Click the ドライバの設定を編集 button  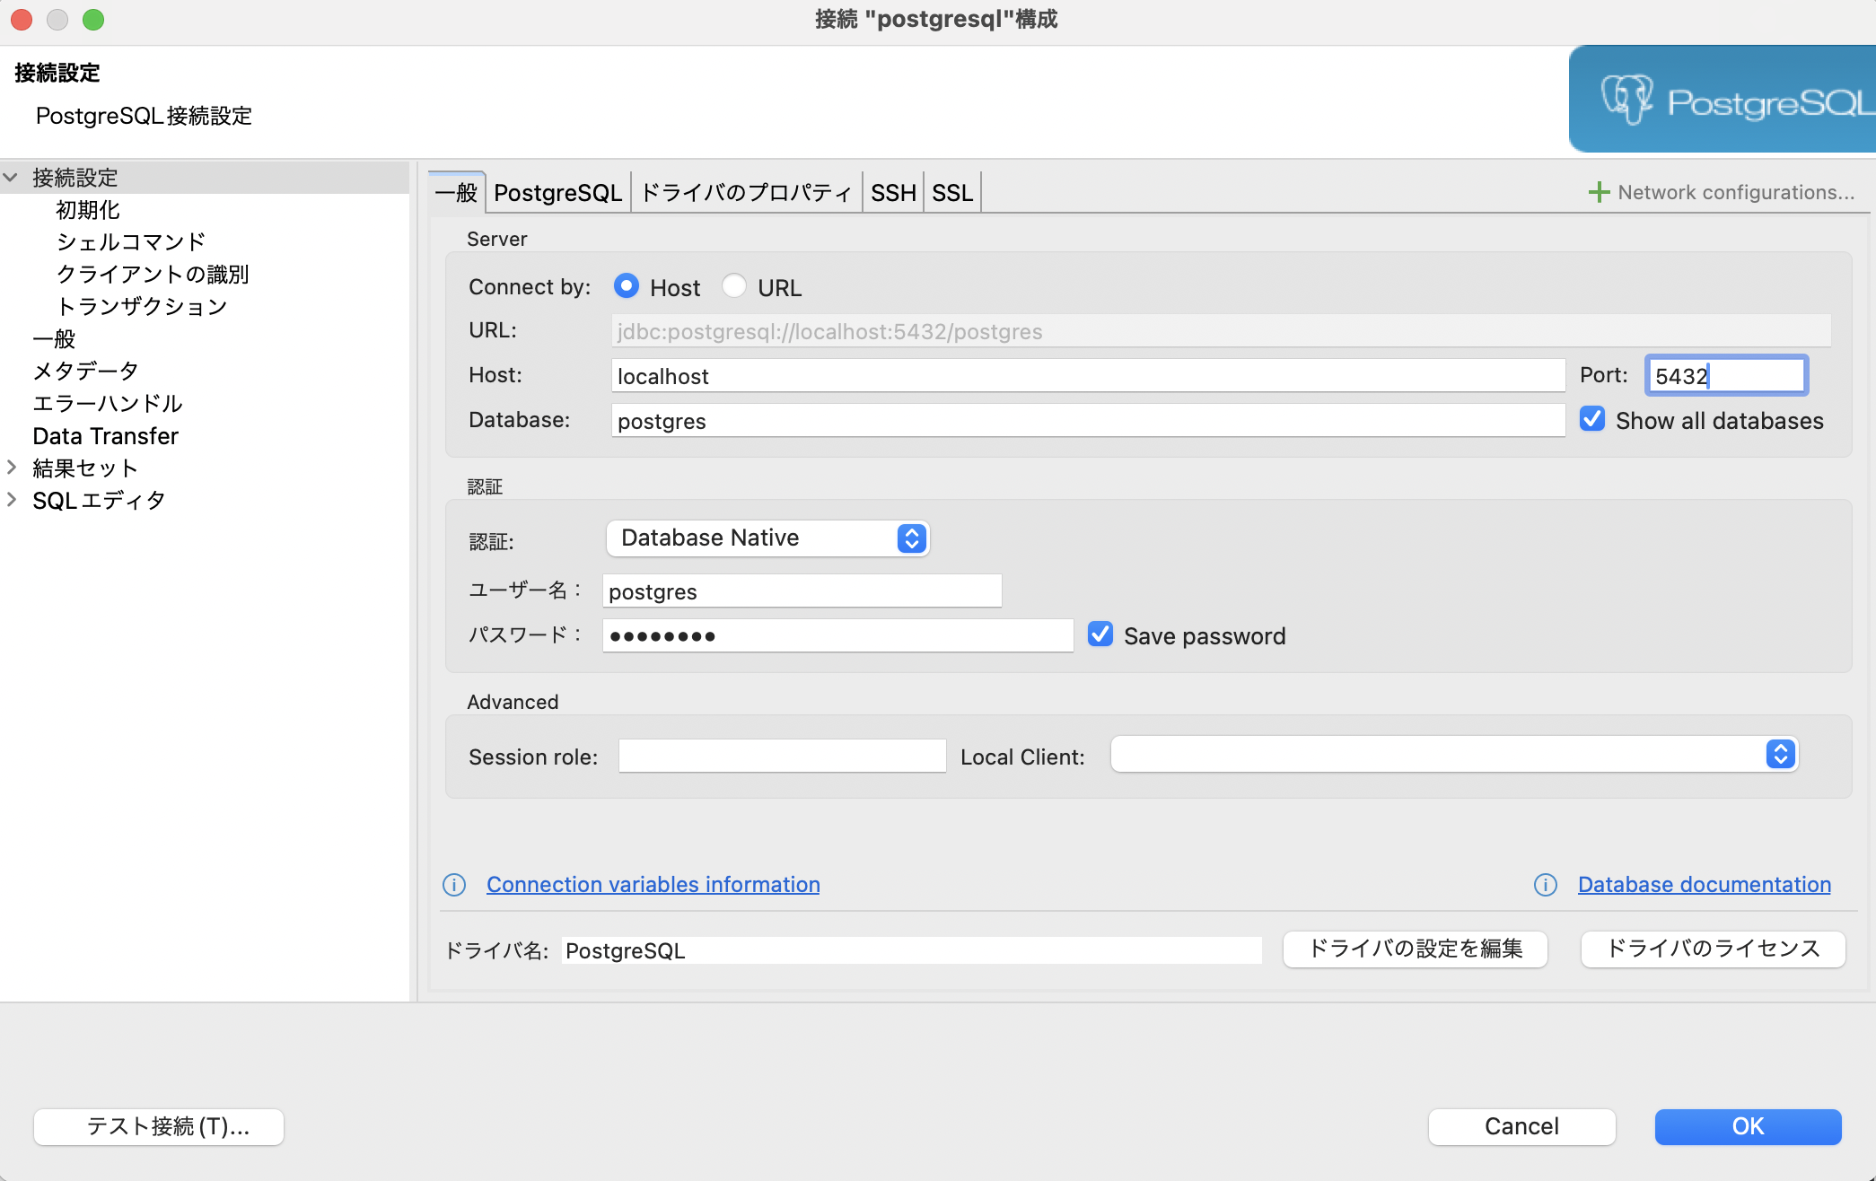[1414, 949]
